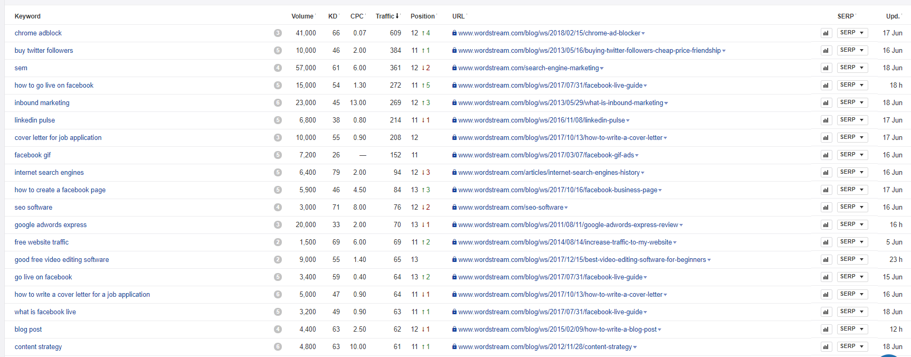Expand URL caret after chrome-ad-blocker link
911x357 pixels.
tap(643, 33)
